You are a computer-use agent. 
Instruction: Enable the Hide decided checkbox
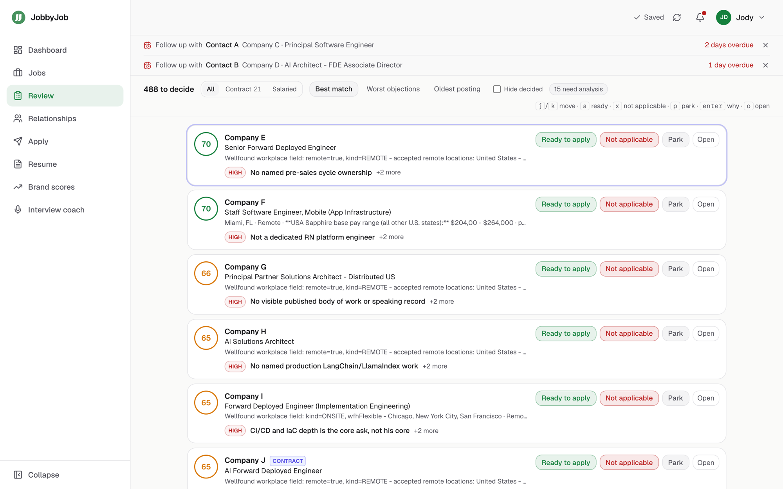point(497,89)
